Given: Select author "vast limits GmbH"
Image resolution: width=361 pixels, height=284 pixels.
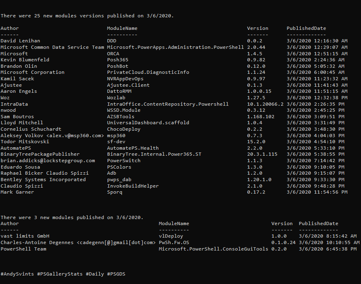Looking at the screenshot, I should (x=25, y=236).
